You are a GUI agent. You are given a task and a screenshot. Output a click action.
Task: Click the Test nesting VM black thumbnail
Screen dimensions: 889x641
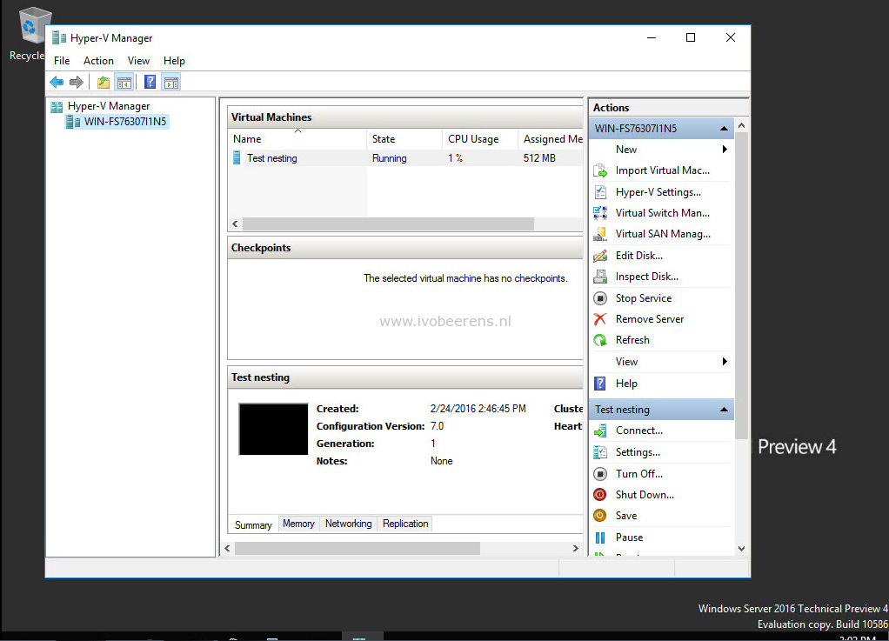[x=273, y=429]
